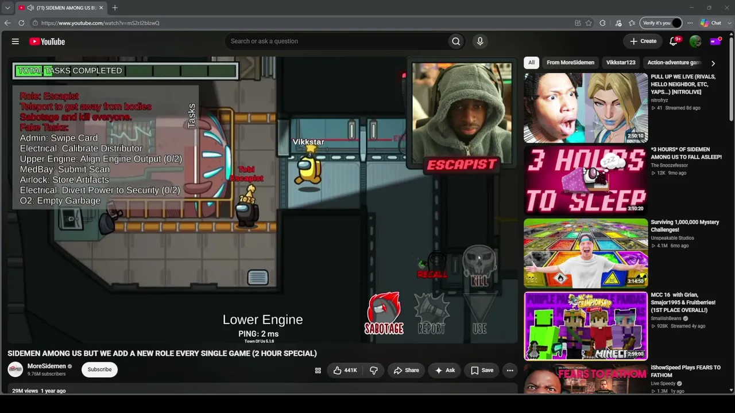The image size is (735, 413).
Task: Open the Fears to Fathom thumbnail
Action: pos(586,379)
